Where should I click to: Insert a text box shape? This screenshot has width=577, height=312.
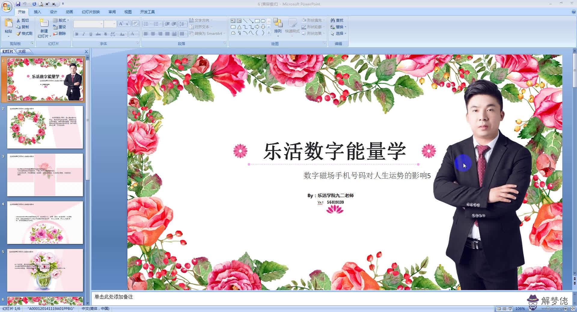233,21
